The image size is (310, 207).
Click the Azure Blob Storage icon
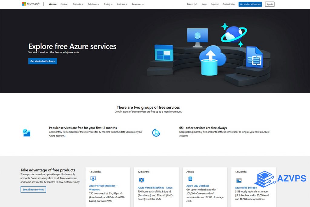[x=239, y=180]
